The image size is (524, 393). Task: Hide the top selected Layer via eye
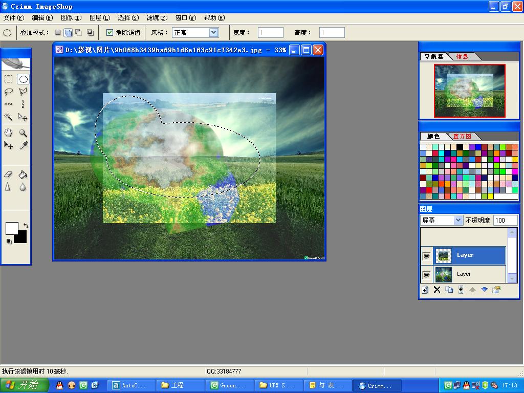point(426,256)
